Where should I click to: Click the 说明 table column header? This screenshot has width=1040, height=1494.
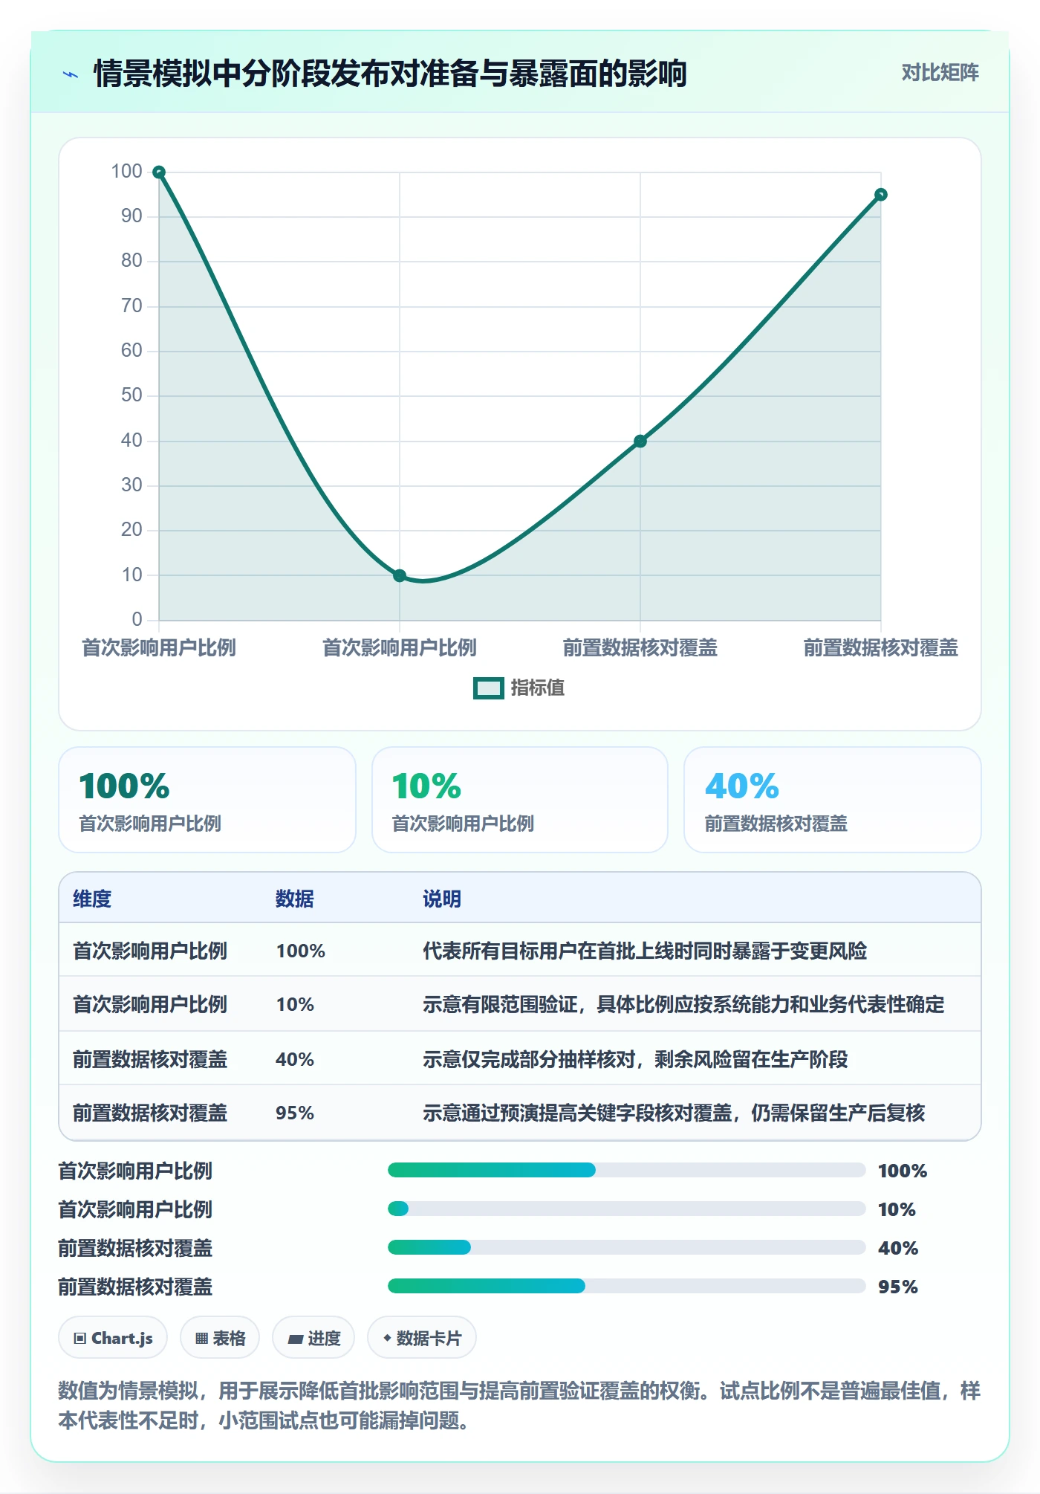click(x=442, y=899)
